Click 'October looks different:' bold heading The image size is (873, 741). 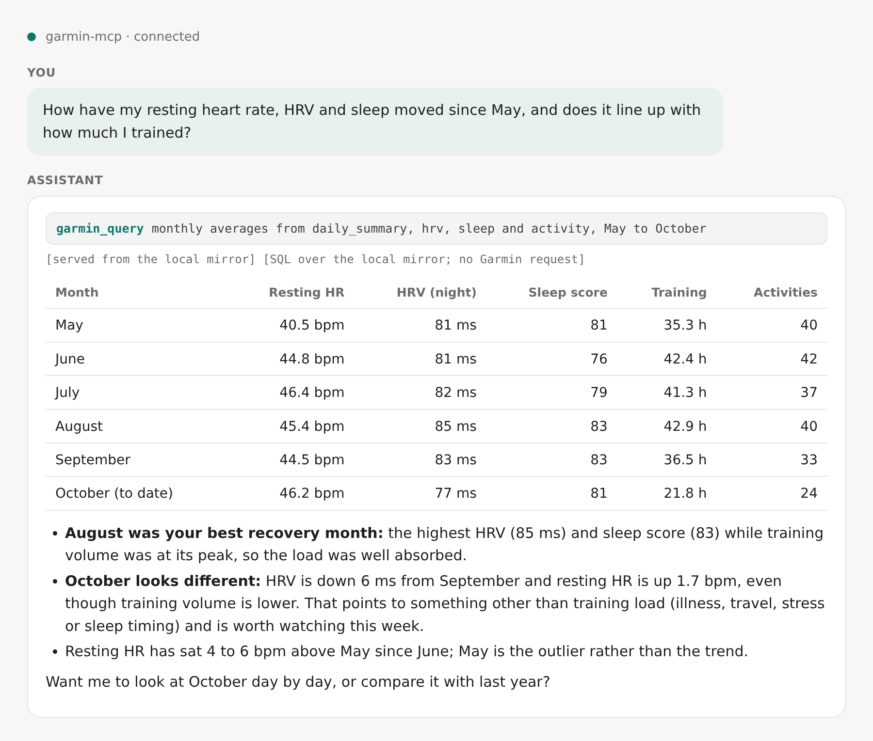(x=163, y=581)
